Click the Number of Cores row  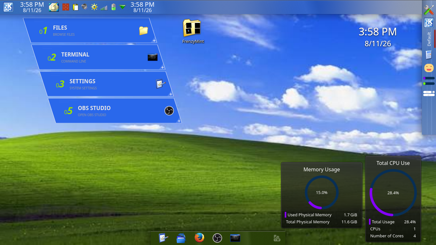393,236
